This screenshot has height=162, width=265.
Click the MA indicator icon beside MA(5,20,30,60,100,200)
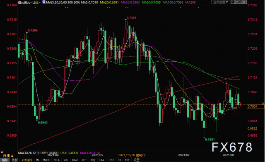(x=44, y=2)
